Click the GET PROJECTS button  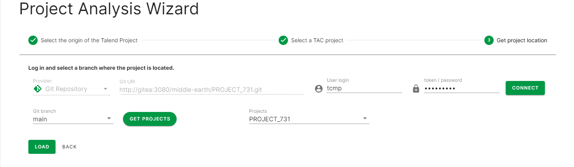[x=150, y=119]
